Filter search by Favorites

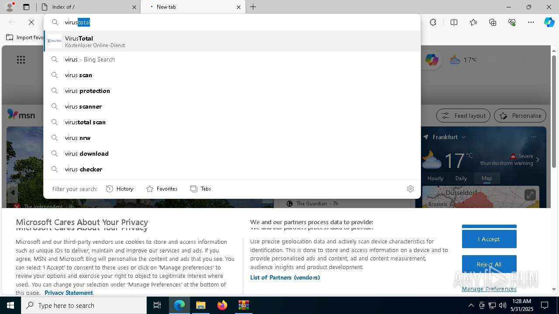[x=162, y=189]
